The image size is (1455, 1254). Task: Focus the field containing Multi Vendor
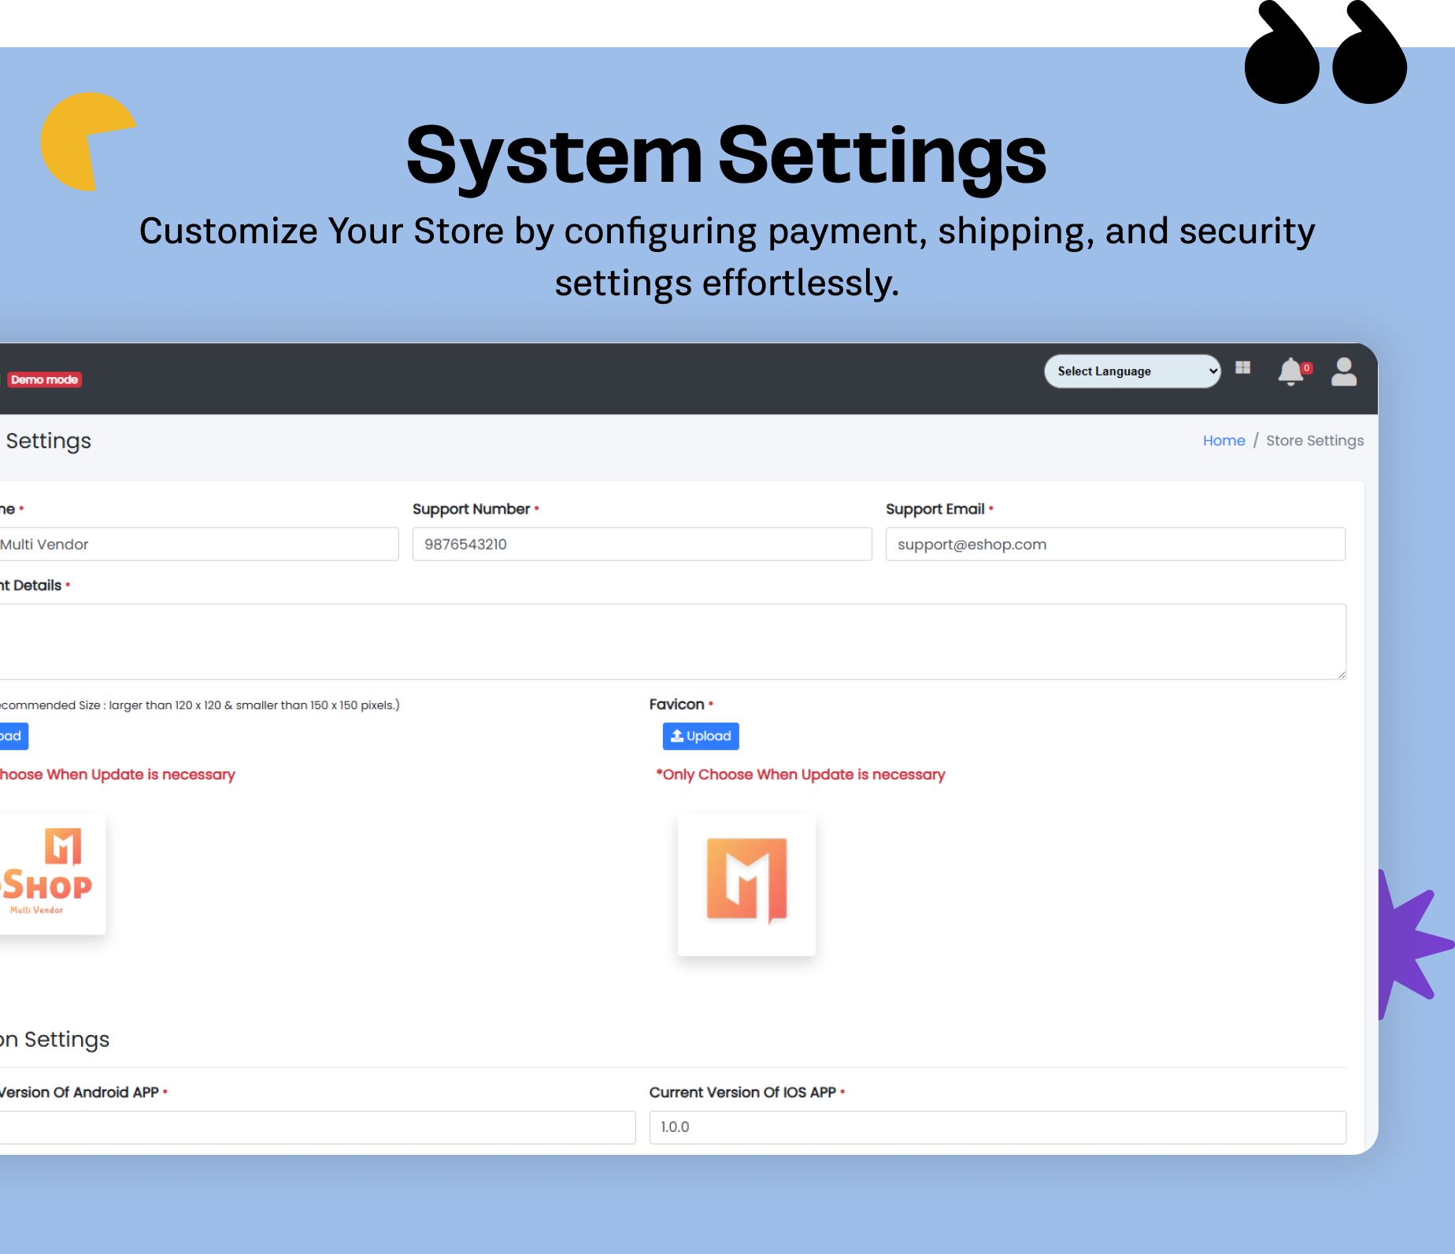[x=197, y=544]
